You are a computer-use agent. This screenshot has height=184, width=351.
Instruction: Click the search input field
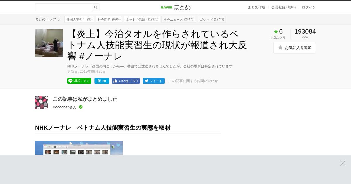(x=63, y=7)
